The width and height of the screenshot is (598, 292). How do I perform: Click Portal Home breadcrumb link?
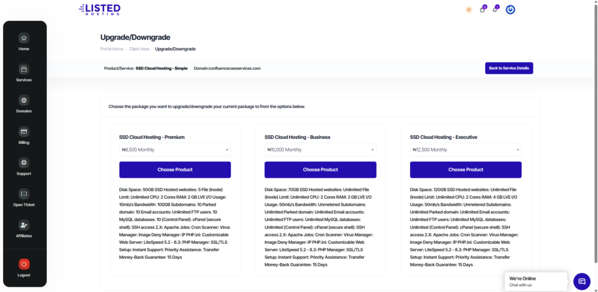(112, 49)
